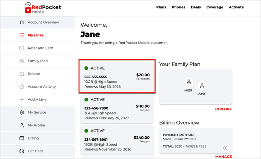This screenshot has width=261, height=159.
Task: Open the Plans menu
Action: coord(161,7)
